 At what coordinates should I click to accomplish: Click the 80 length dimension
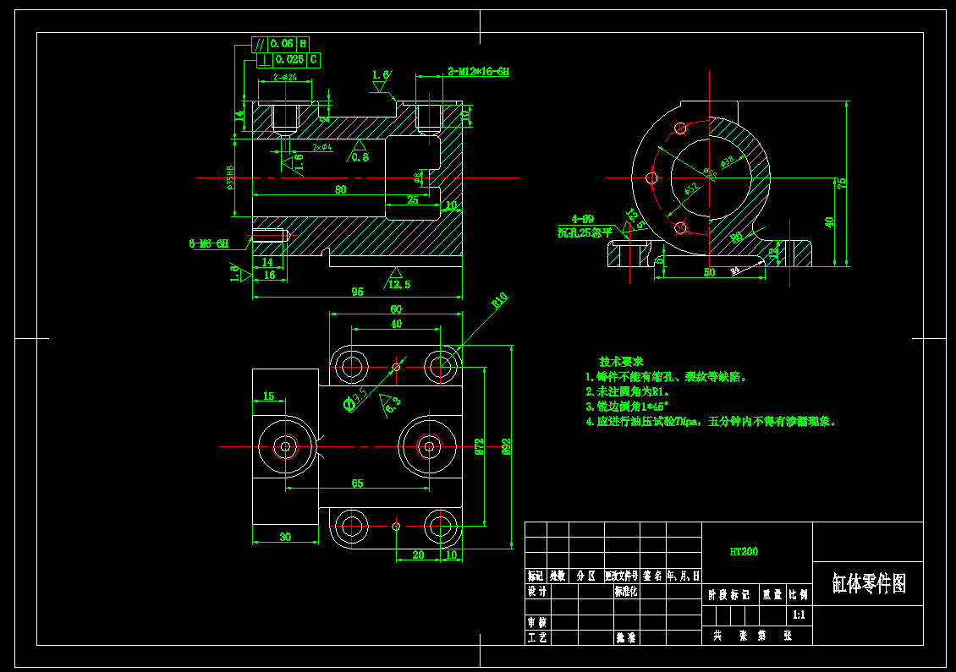341,189
